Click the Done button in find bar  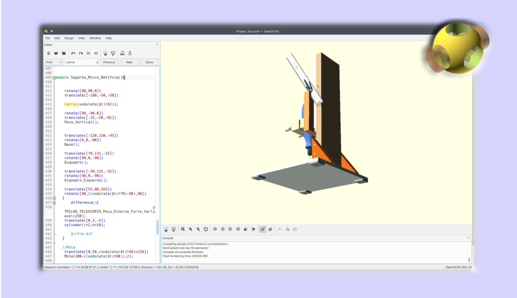pos(149,62)
